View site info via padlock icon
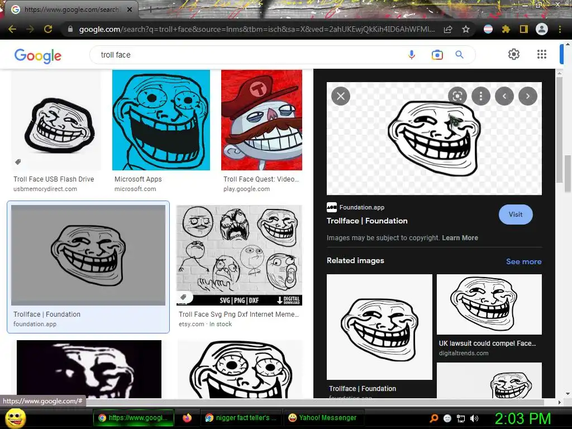The image size is (572, 429). tap(70, 29)
